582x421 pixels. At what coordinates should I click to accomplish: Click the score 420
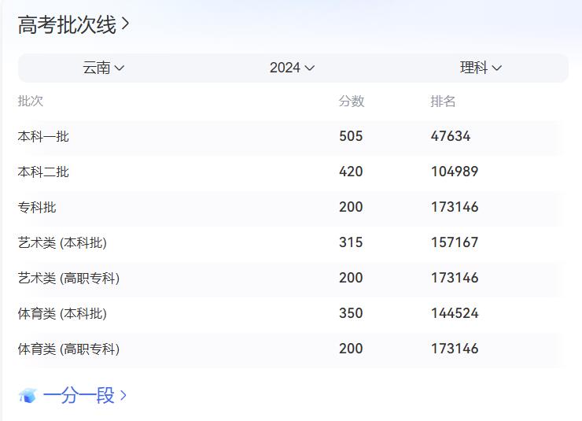[351, 172]
